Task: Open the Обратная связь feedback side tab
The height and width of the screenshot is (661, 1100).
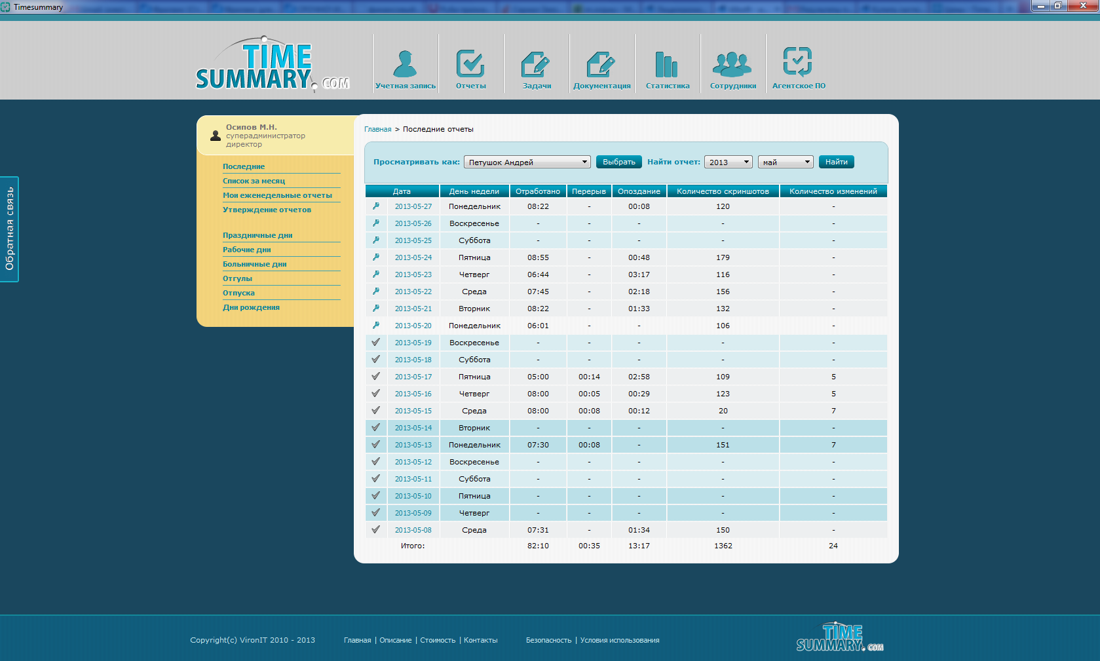Action: tap(9, 229)
